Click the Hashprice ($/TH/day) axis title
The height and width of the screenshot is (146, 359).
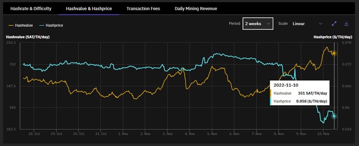tap(332, 37)
